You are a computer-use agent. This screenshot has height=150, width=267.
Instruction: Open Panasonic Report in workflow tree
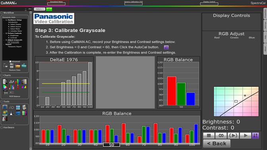[15, 46]
